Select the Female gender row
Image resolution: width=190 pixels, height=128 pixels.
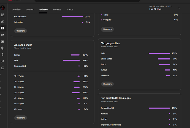(x=51, y=55)
